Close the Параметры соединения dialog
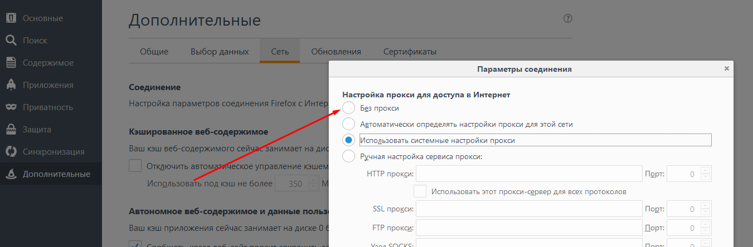The image size is (753, 247). [726, 68]
